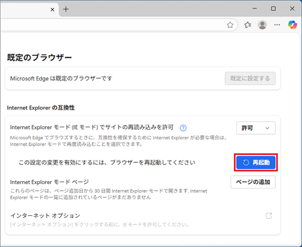Image resolution: width=302 pixels, height=247 pixels.
Task: Maximize the Edge window
Action: click(273, 9)
